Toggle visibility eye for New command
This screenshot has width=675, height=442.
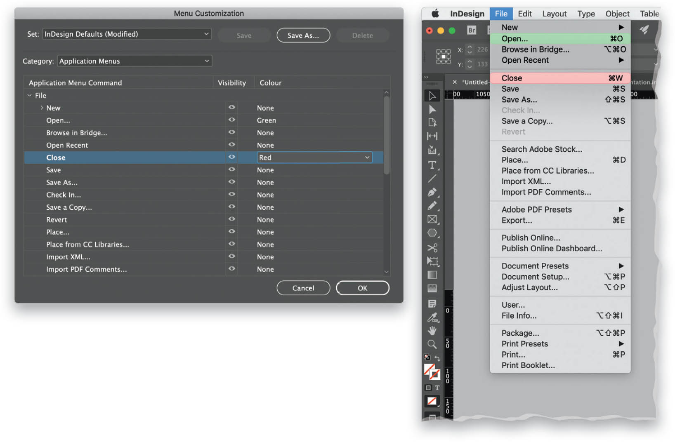pyautogui.click(x=232, y=107)
